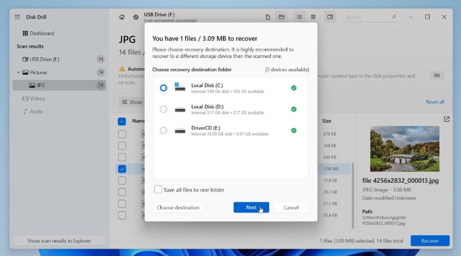Click Choose destination button
Viewport: 461px width, 256px height.
tap(178, 207)
